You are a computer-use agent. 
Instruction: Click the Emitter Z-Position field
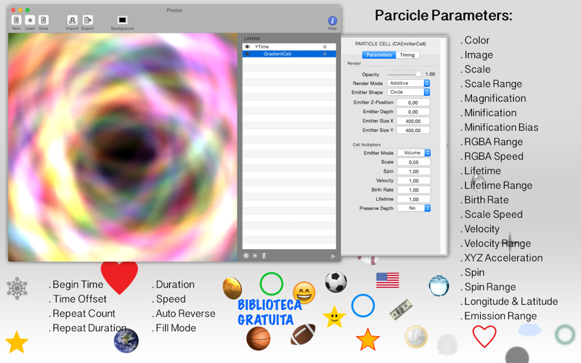pos(413,102)
